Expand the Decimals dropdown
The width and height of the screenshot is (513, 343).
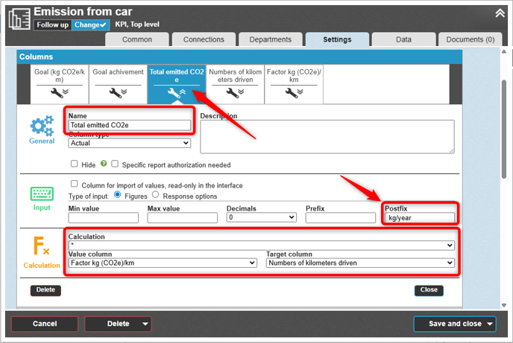tap(261, 218)
